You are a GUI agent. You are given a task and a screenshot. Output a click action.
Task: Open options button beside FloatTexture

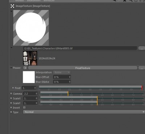point(142,68)
